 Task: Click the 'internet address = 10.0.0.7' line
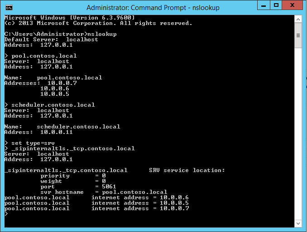tap(140, 208)
